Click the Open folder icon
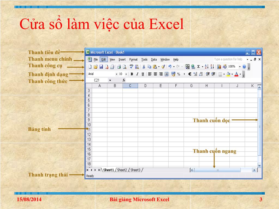 (x=96, y=67)
